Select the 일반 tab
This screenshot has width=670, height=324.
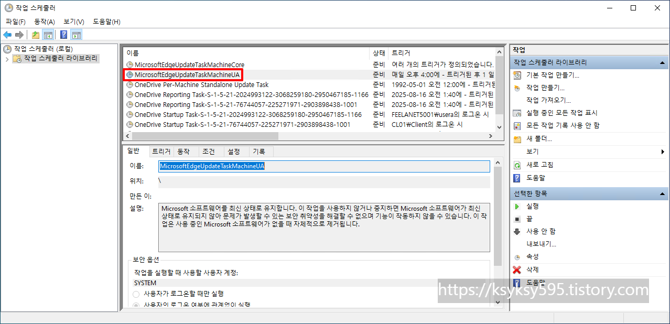pyautogui.click(x=136, y=151)
